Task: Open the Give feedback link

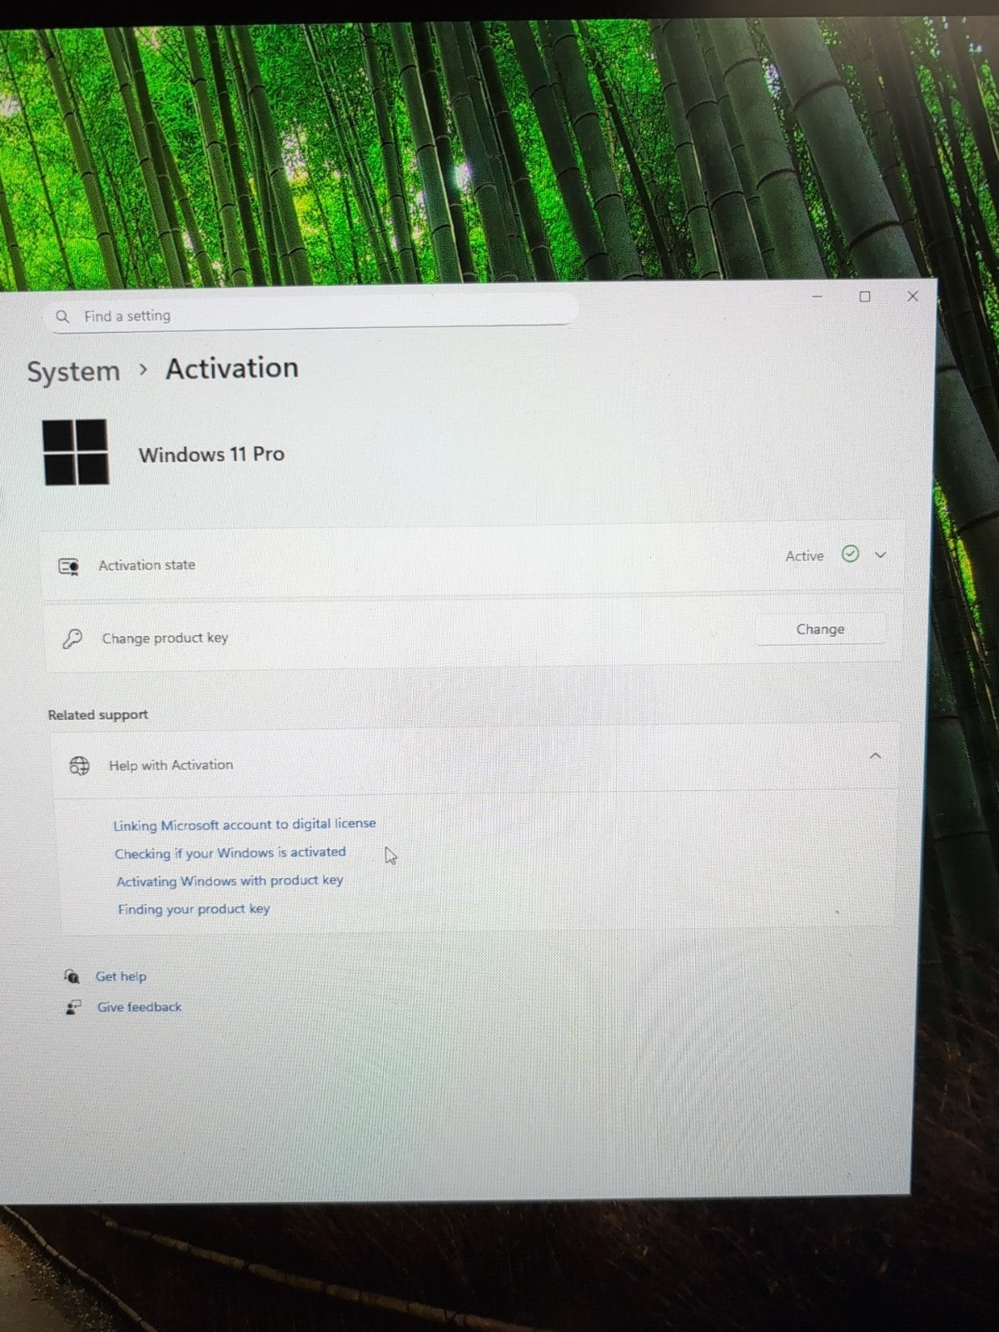Action: coord(139,1007)
